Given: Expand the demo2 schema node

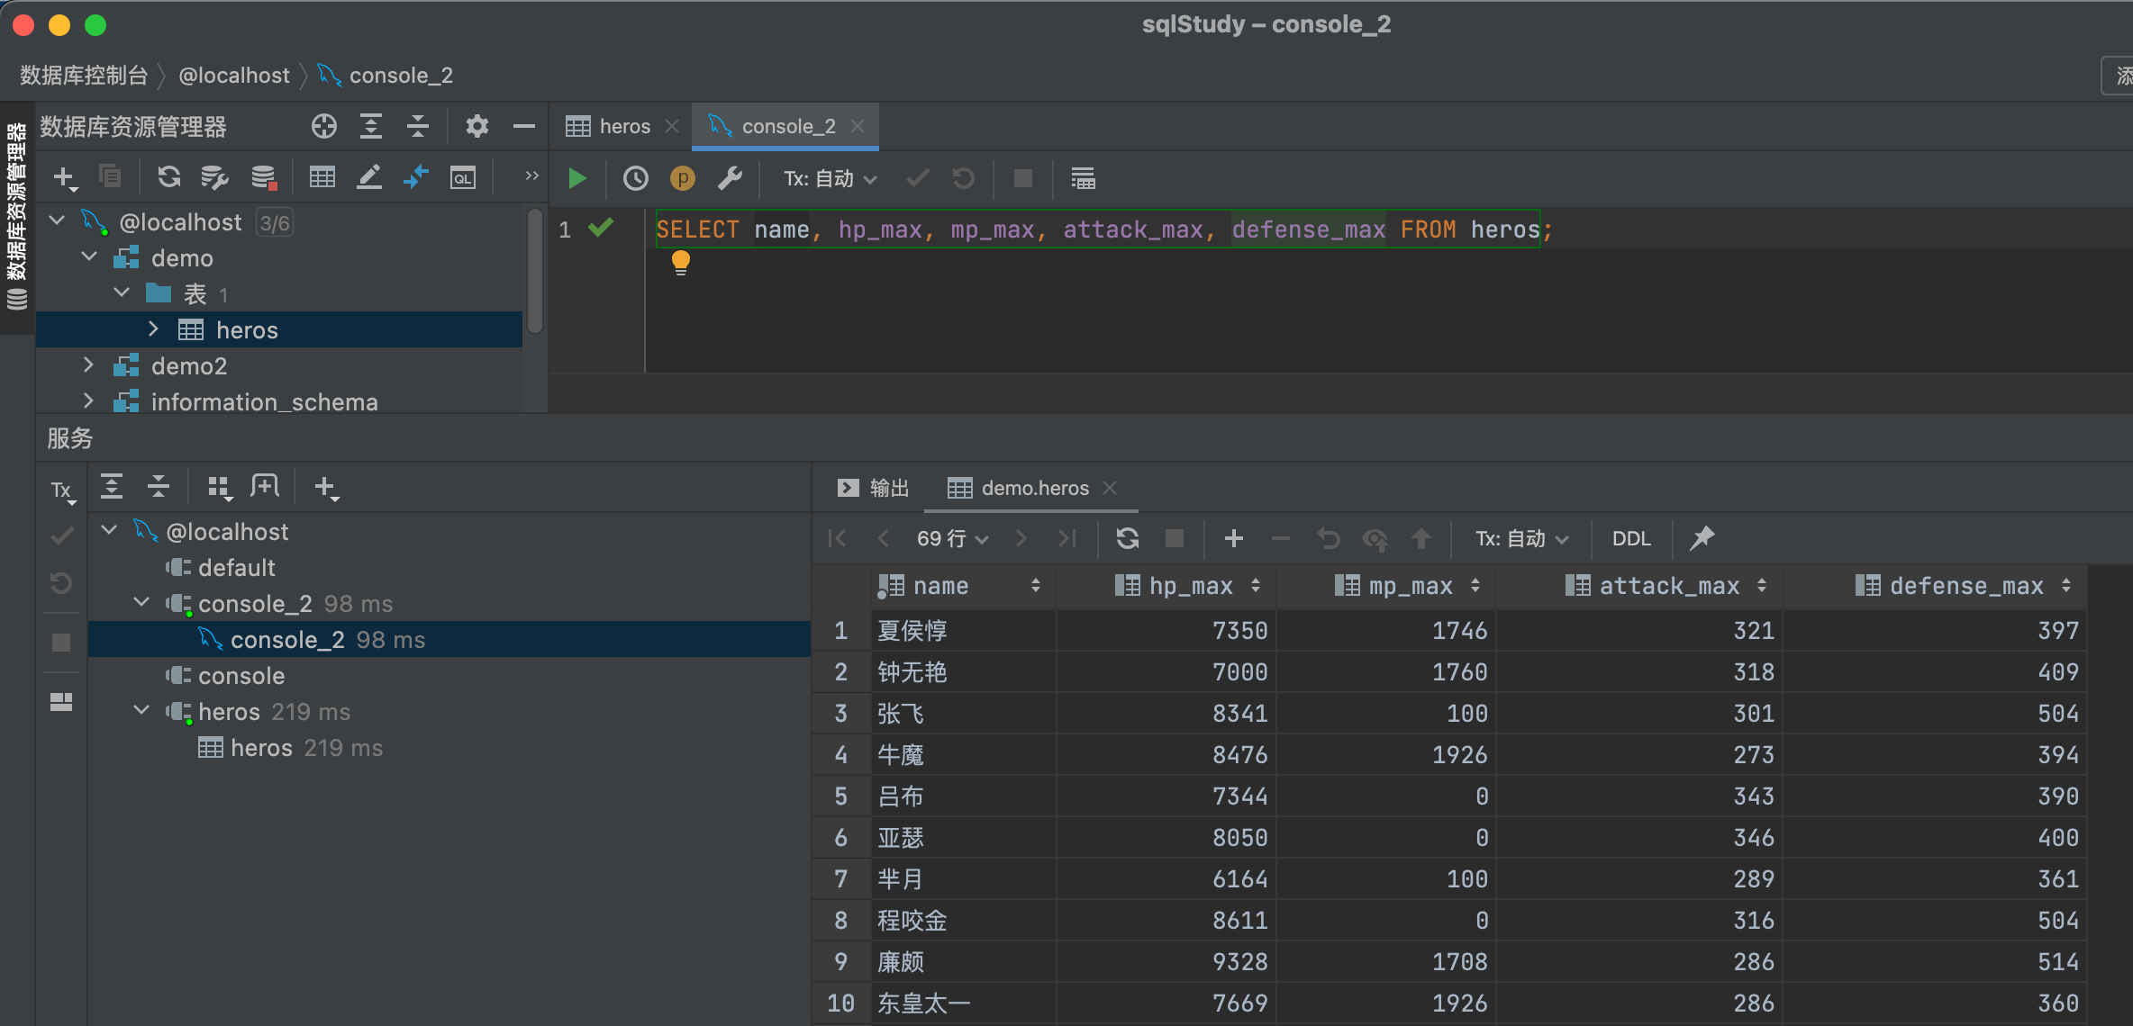Looking at the screenshot, I should [x=88, y=364].
